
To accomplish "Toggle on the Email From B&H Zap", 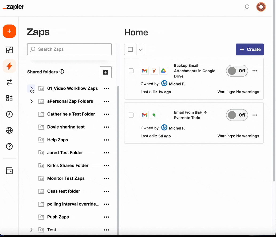I will coord(237,115).
